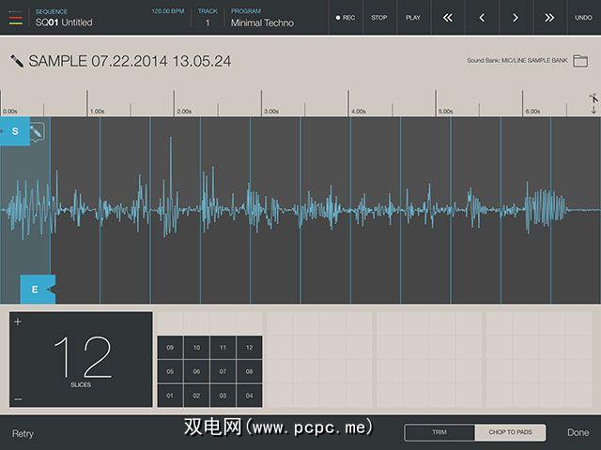Image resolution: width=601 pixels, height=450 pixels.
Task: Step back with the single left arrow
Action: [483, 18]
